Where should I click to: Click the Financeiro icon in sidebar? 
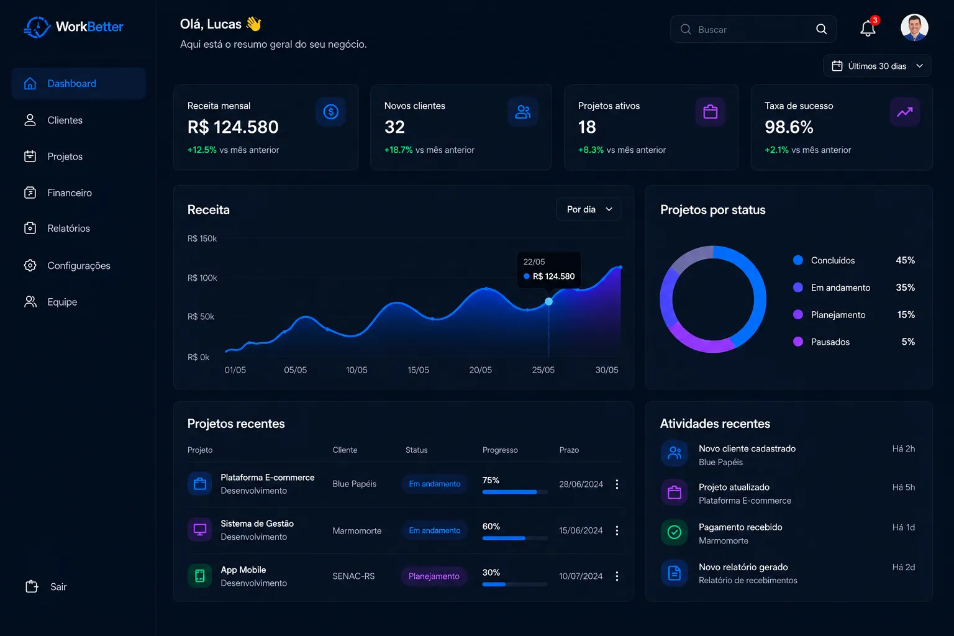click(30, 193)
